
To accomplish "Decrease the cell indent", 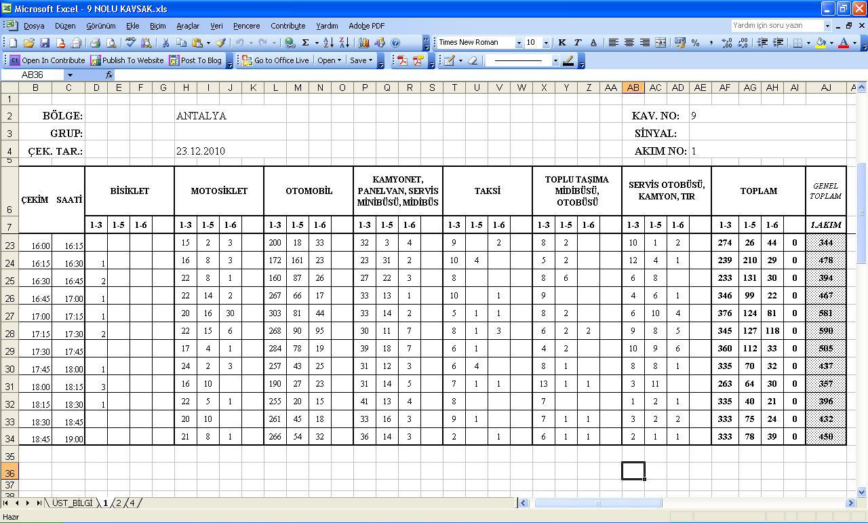I will [762, 43].
